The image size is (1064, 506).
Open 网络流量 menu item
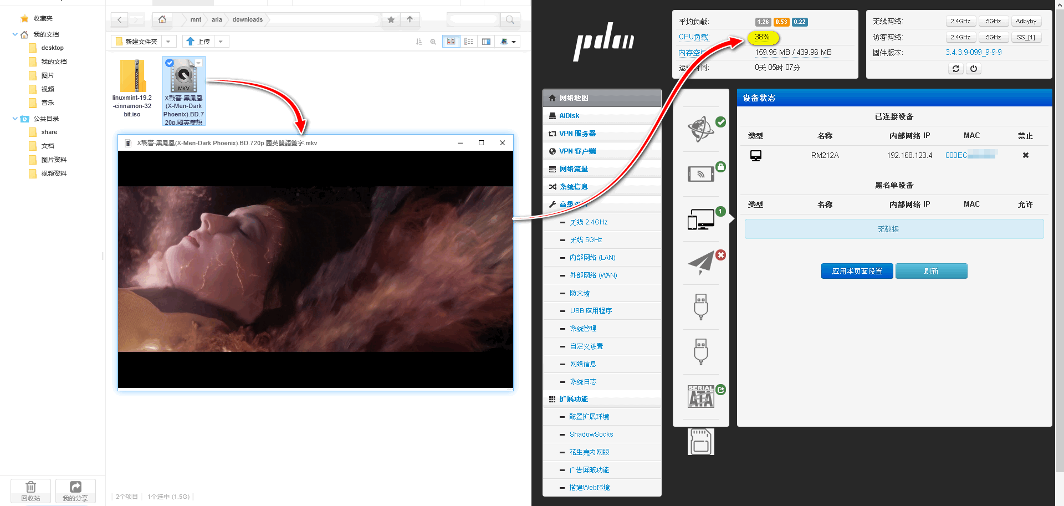coord(602,169)
